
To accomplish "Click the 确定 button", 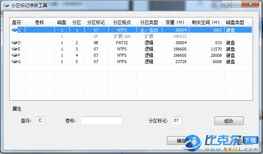I will click(181, 141).
